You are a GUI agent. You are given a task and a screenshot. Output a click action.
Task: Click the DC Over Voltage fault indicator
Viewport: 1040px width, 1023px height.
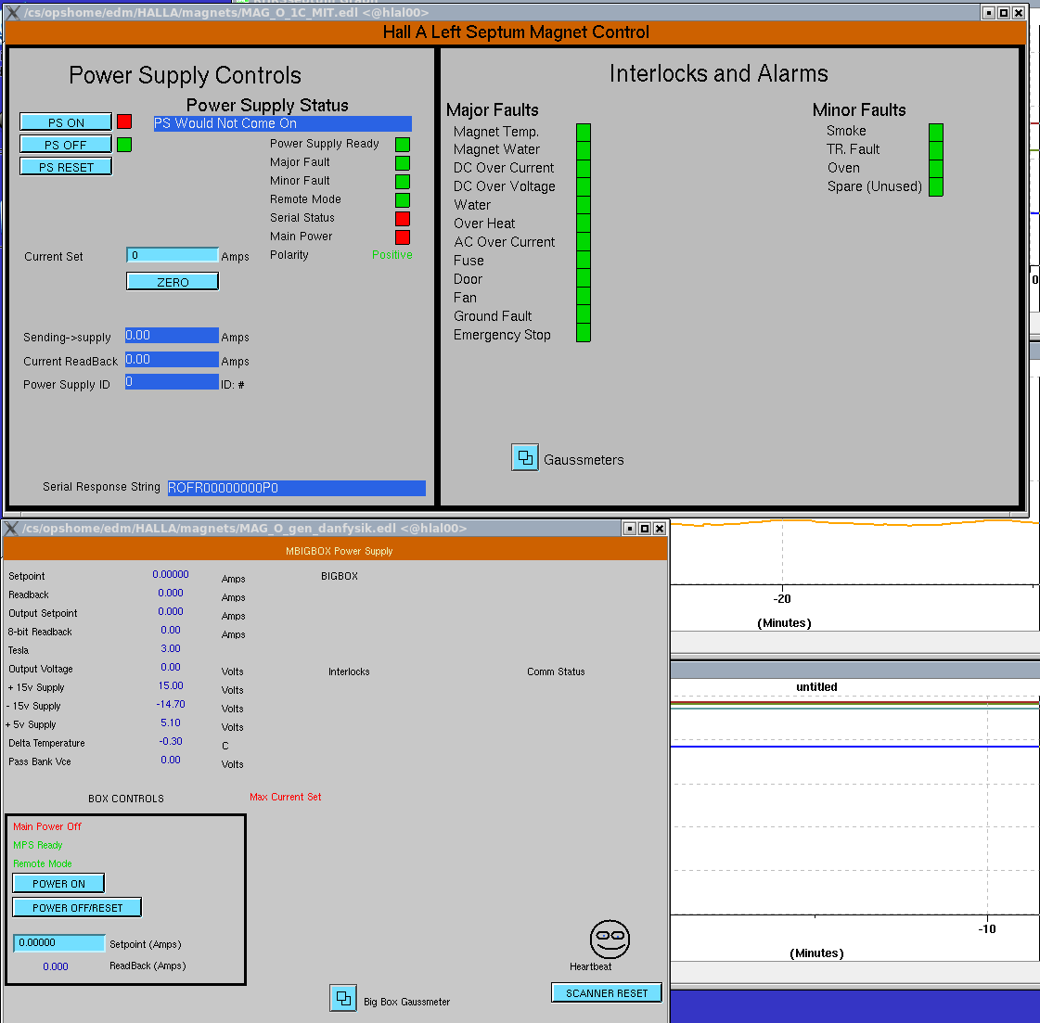point(584,187)
